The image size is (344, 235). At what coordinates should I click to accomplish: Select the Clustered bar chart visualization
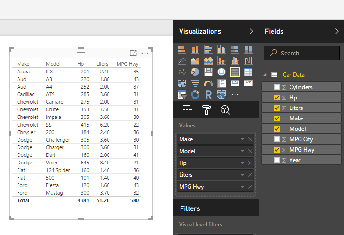(x=208, y=49)
